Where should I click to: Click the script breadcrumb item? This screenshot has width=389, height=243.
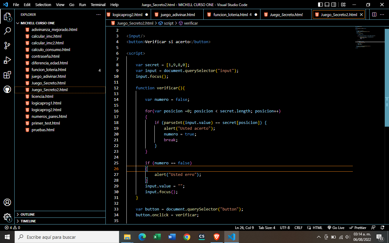(166, 23)
